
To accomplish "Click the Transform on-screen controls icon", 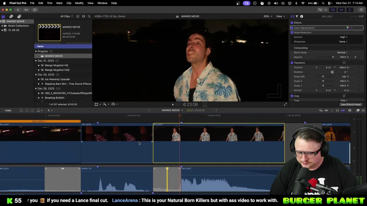I will click(344, 63).
